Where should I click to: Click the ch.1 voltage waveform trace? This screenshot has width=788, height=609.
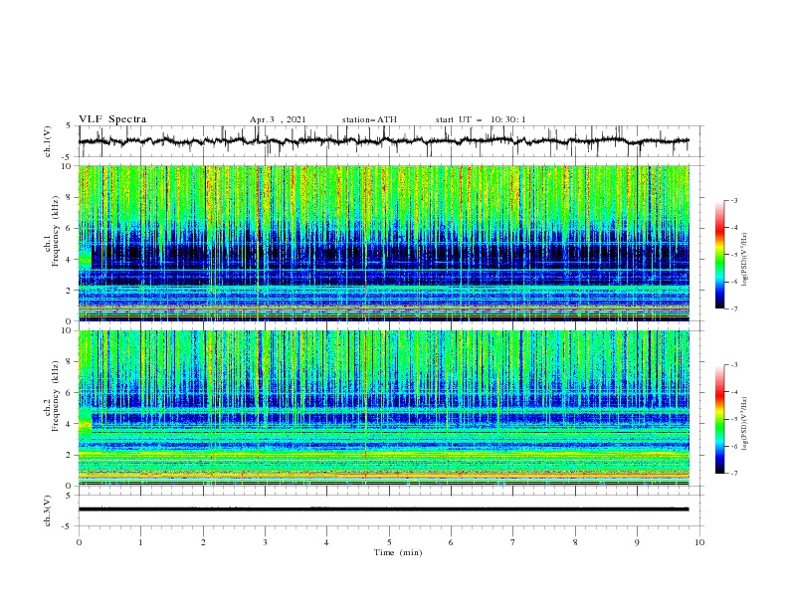coord(384,141)
